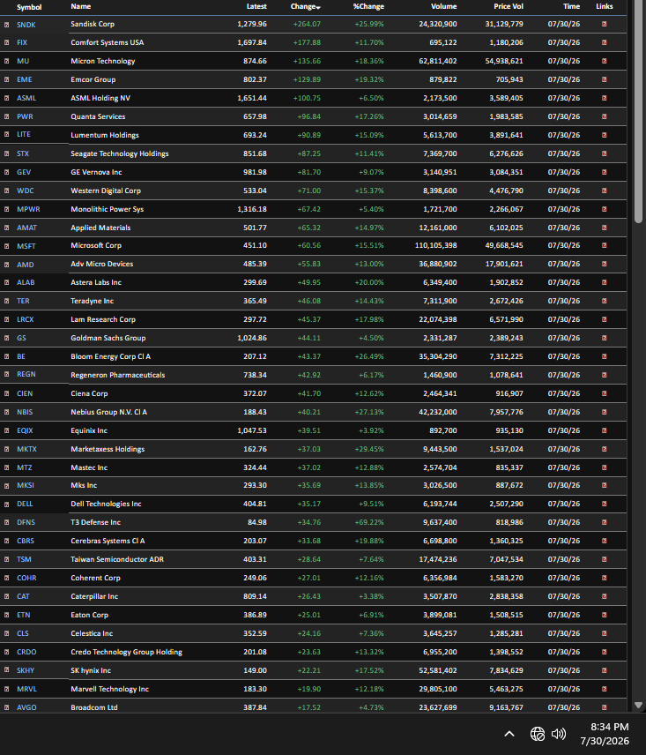The height and width of the screenshot is (755, 646).
Task: Open the PWR symbol link
Action: [x=25, y=116]
